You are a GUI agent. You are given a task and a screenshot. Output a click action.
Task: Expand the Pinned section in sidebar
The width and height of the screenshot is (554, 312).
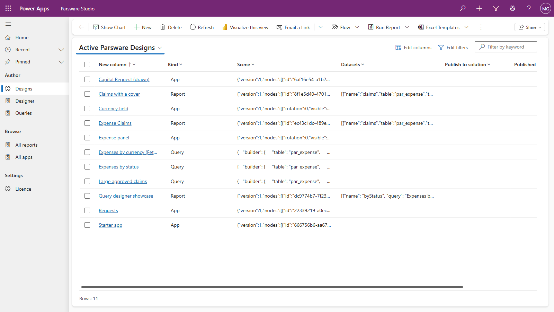coord(61,62)
